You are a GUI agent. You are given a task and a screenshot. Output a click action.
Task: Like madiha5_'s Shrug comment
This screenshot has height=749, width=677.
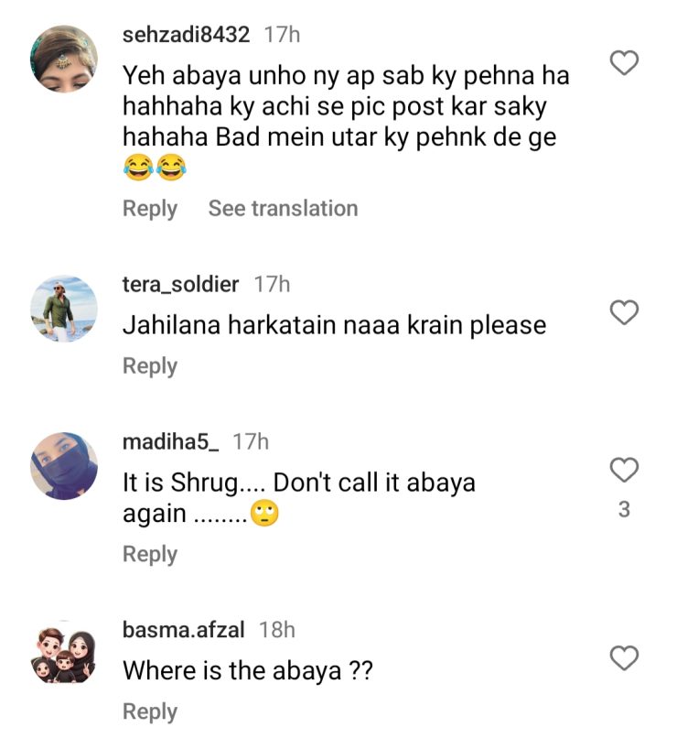click(624, 471)
